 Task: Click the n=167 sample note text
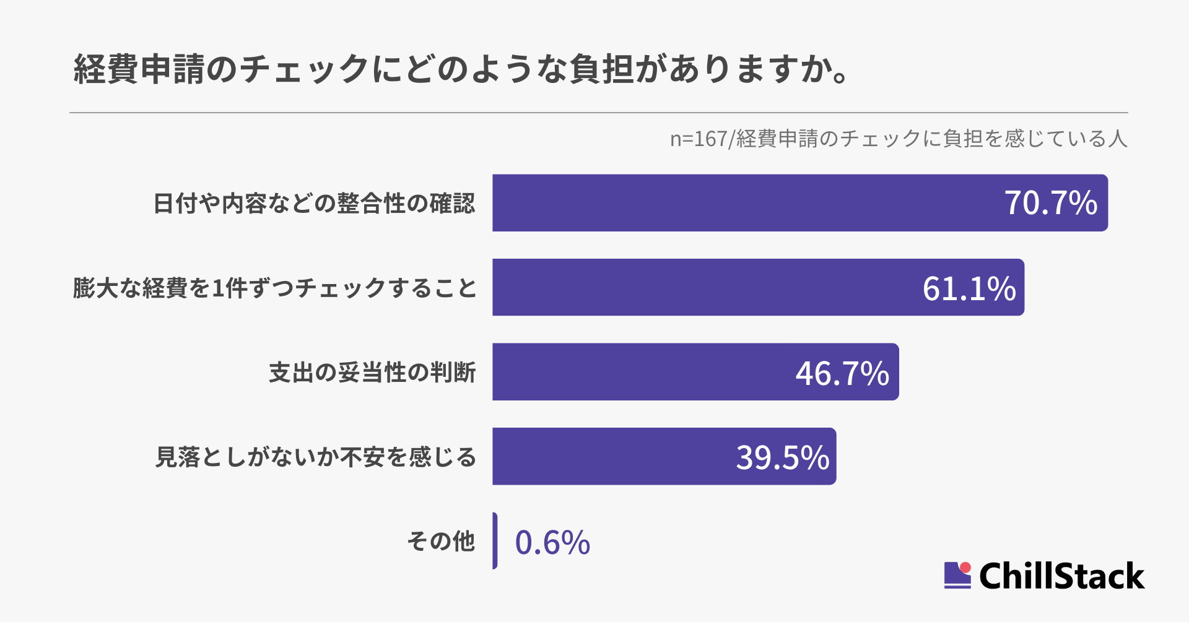point(898,139)
